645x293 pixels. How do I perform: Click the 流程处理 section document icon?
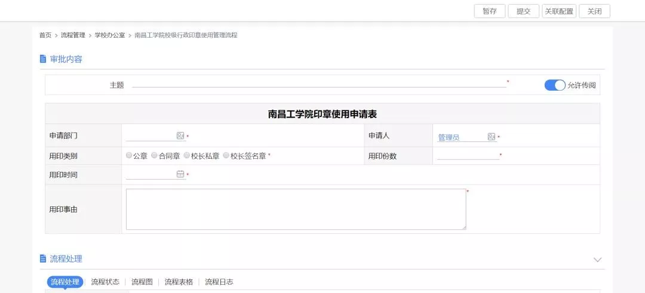tap(43, 258)
